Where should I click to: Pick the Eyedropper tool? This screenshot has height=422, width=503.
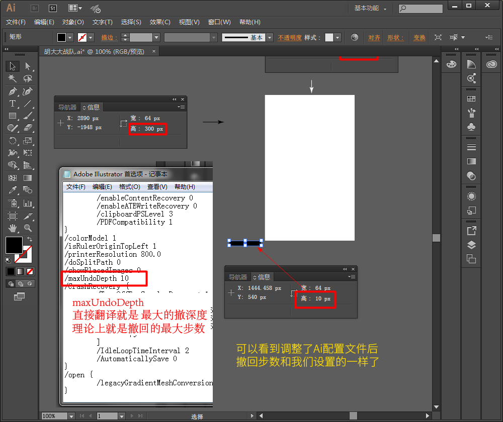[x=12, y=190]
